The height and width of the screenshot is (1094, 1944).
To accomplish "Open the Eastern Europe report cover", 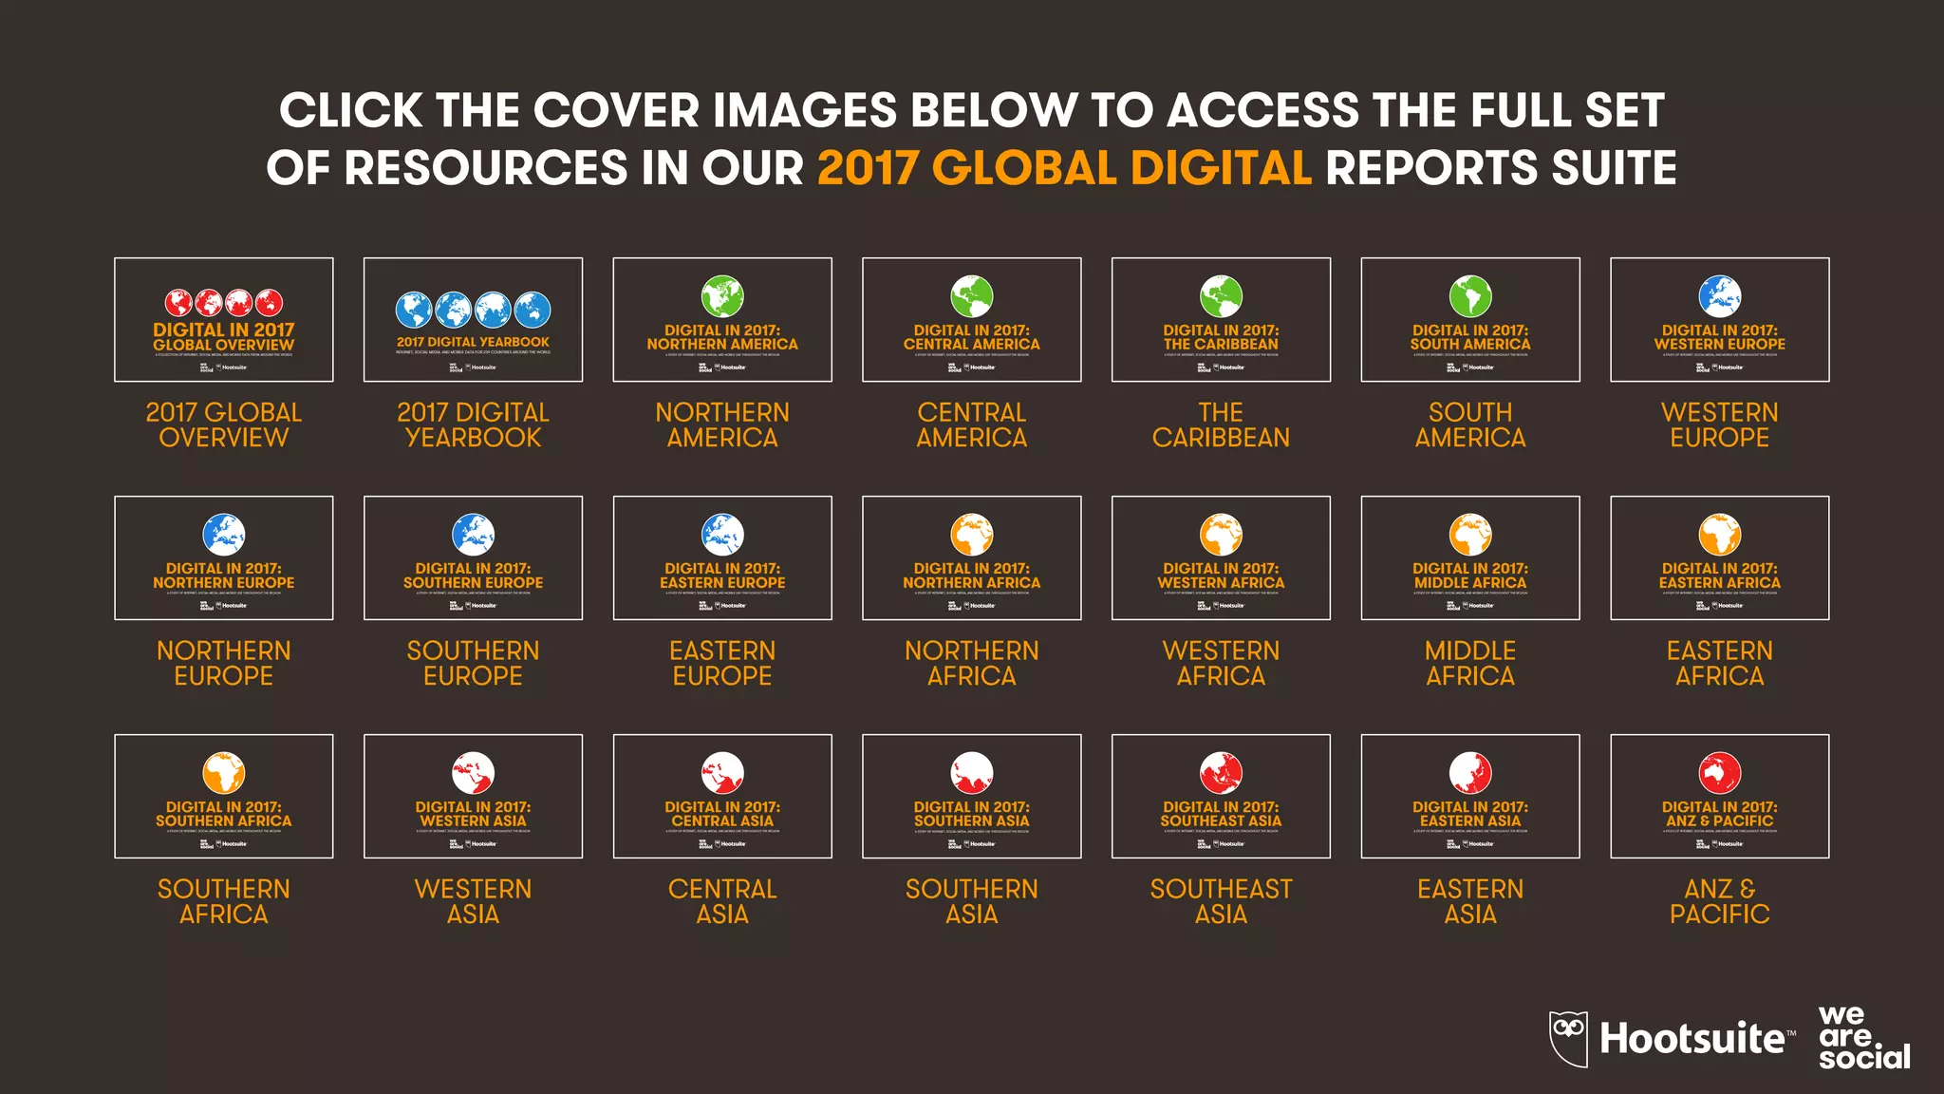I will coord(722,558).
